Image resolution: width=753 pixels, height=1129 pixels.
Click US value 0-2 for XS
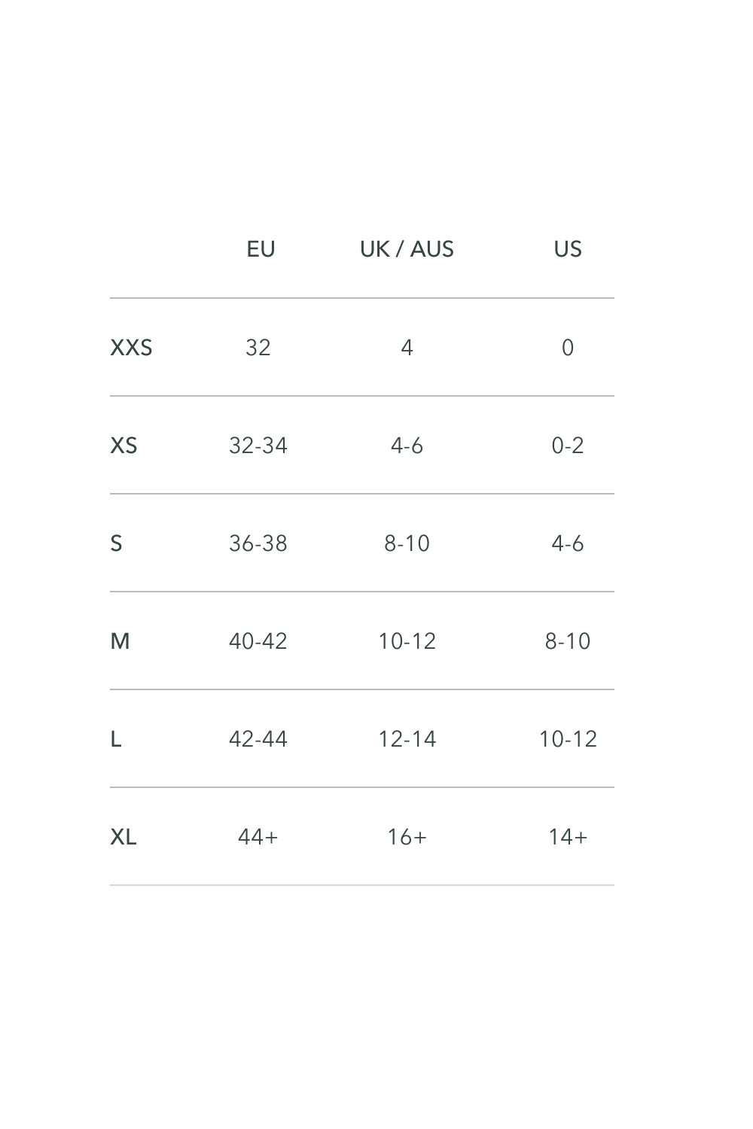point(568,446)
